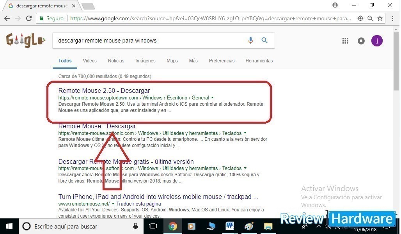This screenshot has height=234, width=401.
Task: Click the Chrome address bar URL
Action: pyautogui.click(x=210, y=18)
